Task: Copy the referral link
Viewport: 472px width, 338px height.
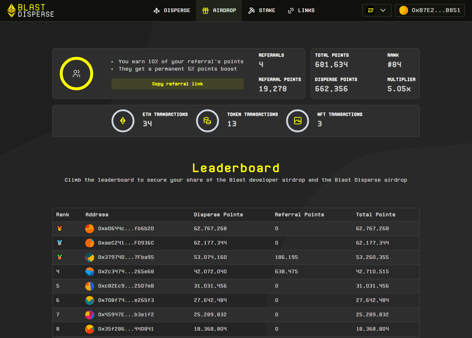Action: [x=178, y=84]
